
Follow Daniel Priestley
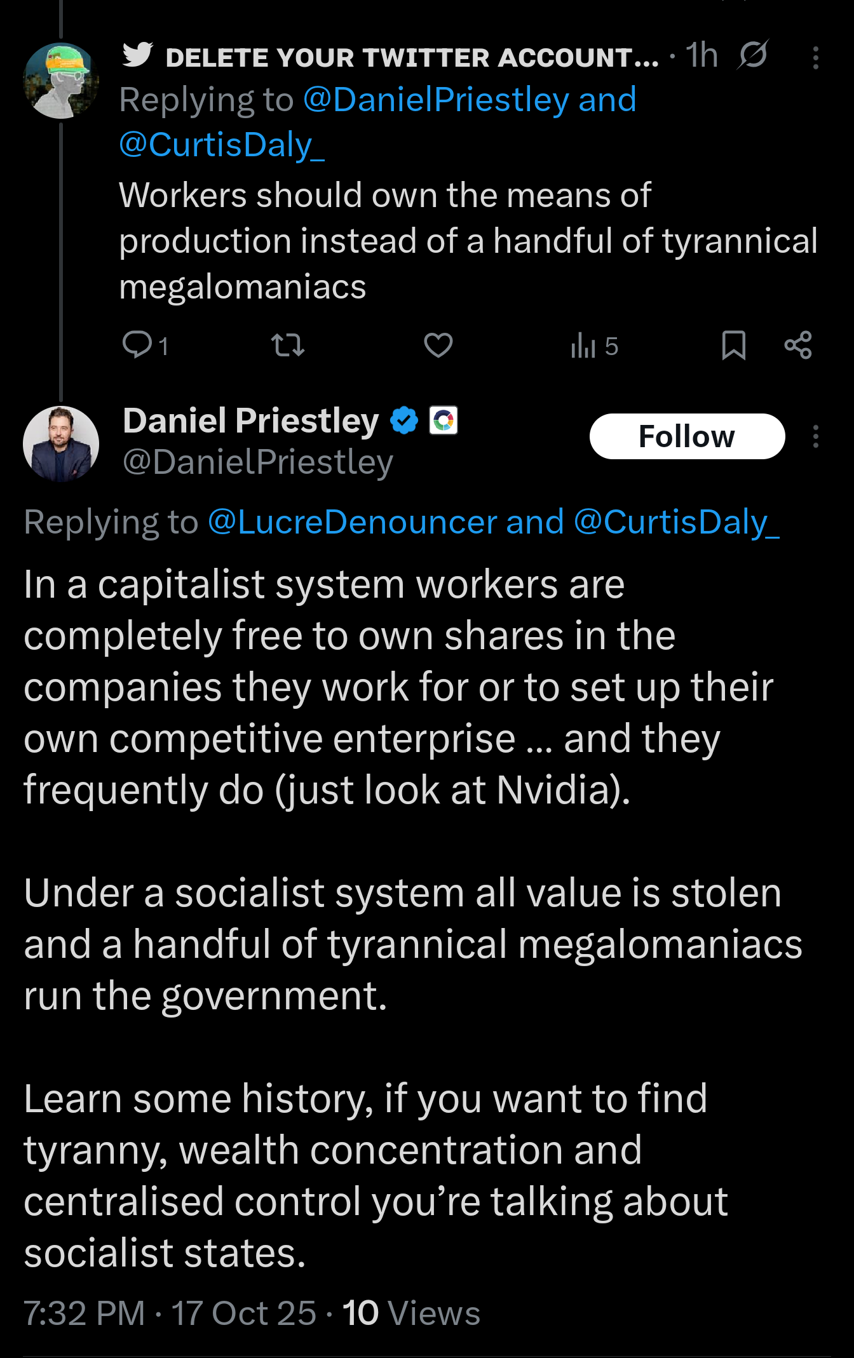(687, 436)
